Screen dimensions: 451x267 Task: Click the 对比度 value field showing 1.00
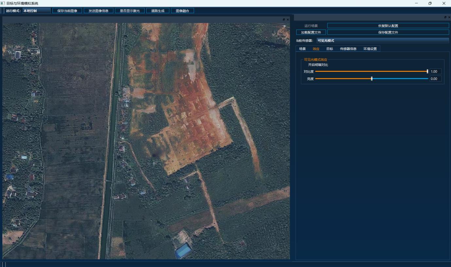(x=436, y=71)
